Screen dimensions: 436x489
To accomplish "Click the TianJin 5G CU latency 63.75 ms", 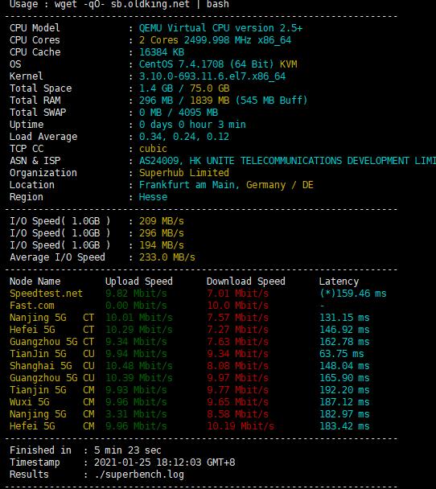I will (342, 354).
